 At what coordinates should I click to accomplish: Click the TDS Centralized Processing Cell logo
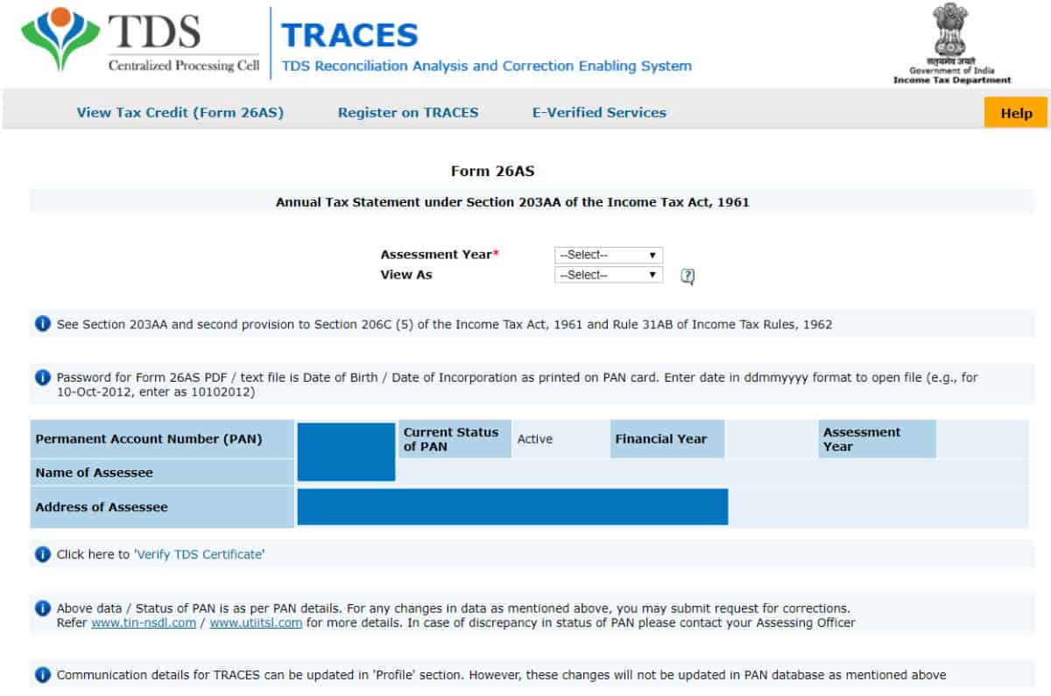[x=140, y=42]
